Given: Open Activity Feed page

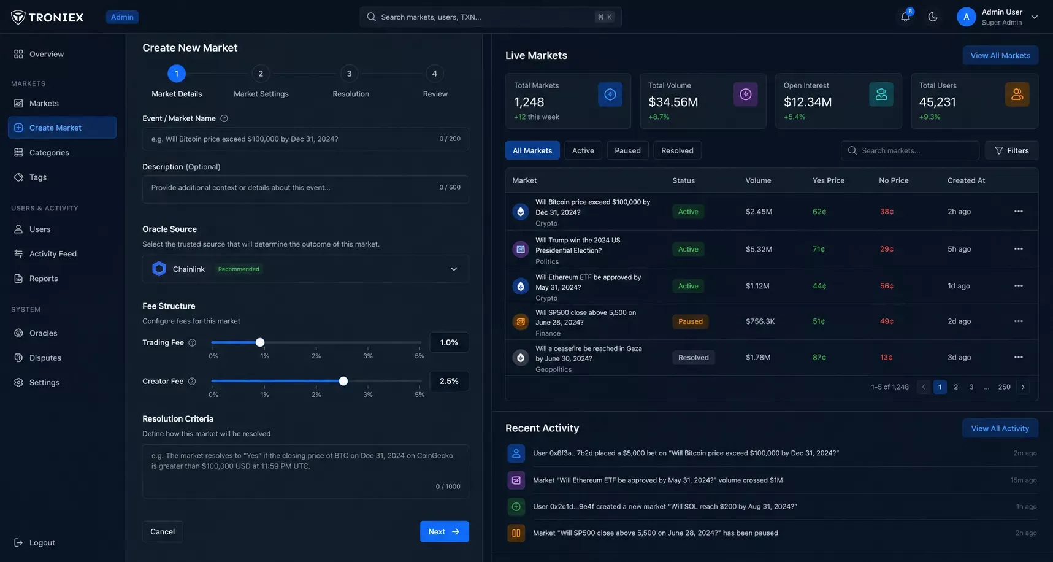Looking at the screenshot, I should 62,253.
